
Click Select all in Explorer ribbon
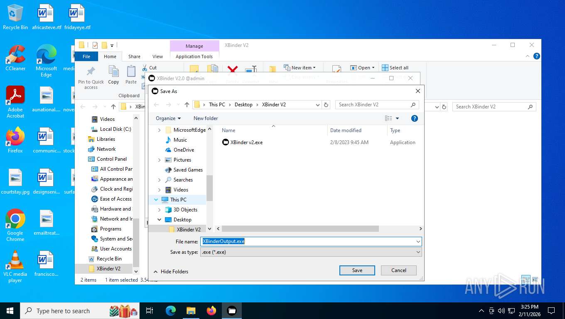tap(395, 68)
